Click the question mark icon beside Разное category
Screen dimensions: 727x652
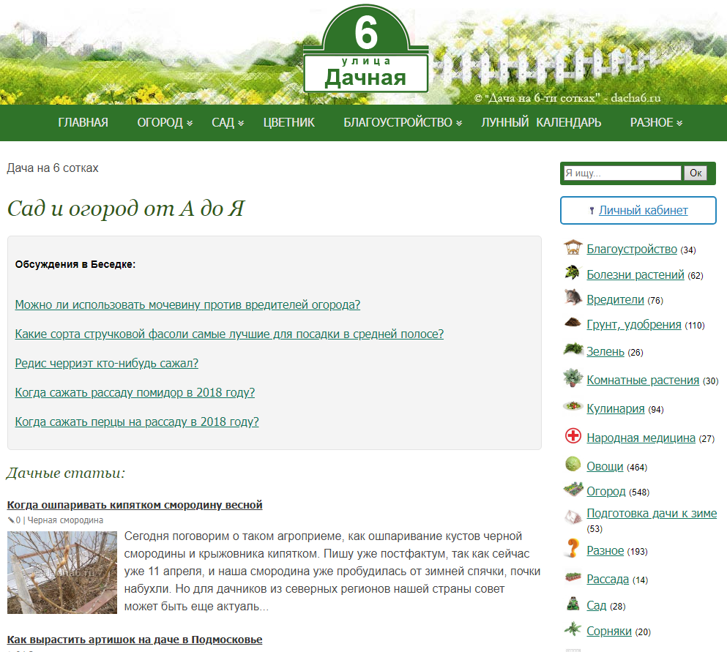pos(573,549)
